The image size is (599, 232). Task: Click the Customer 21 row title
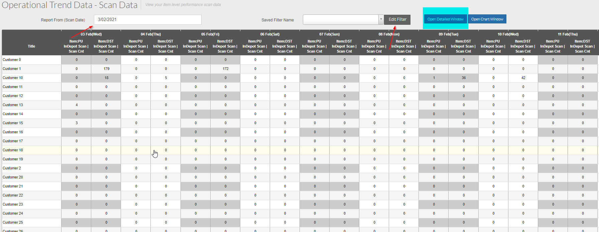(x=13, y=186)
